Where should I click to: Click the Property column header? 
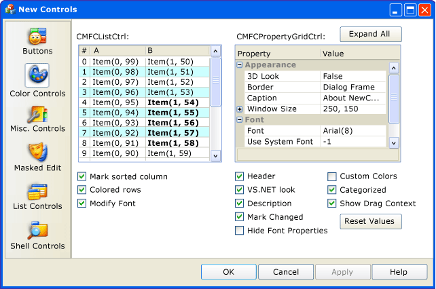[278, 54]
